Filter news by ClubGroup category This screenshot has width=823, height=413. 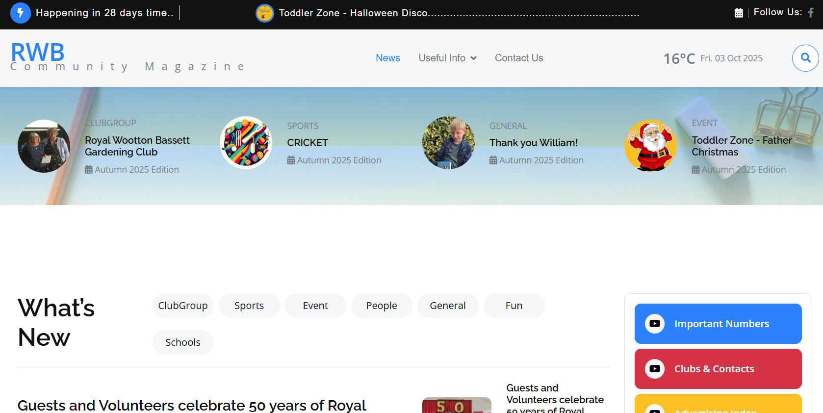183,306
